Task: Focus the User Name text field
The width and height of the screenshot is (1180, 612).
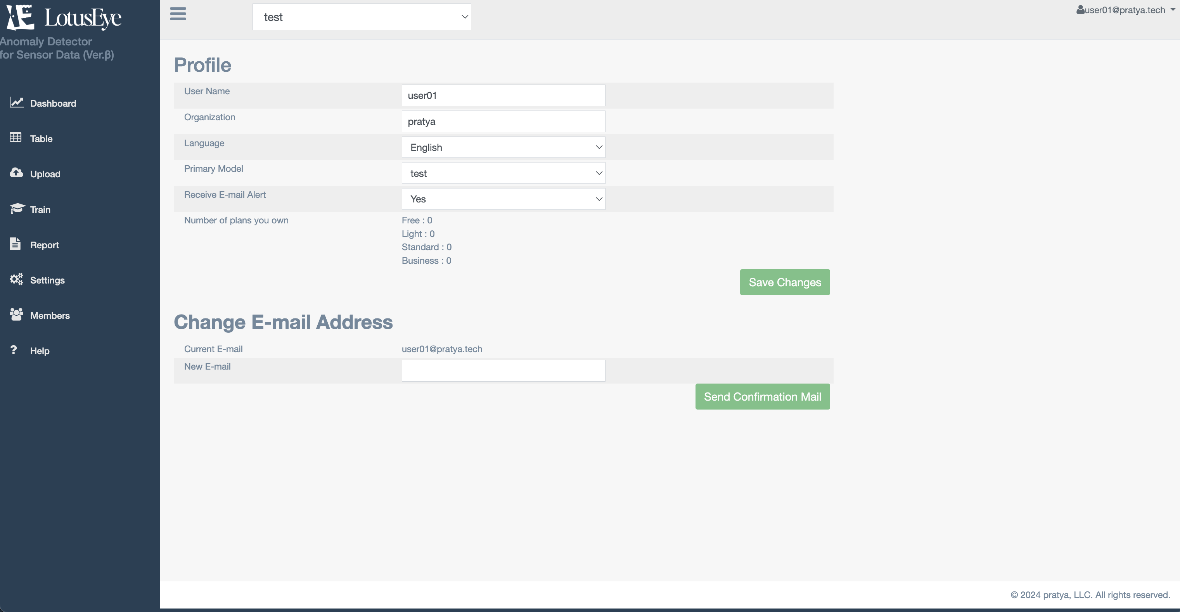Action: tap(503, 95)
